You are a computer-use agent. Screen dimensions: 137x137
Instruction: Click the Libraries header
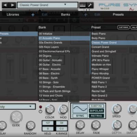(13, 15)
